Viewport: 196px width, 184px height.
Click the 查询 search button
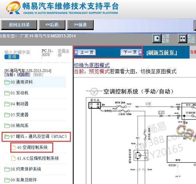click(x=12, y=57)
